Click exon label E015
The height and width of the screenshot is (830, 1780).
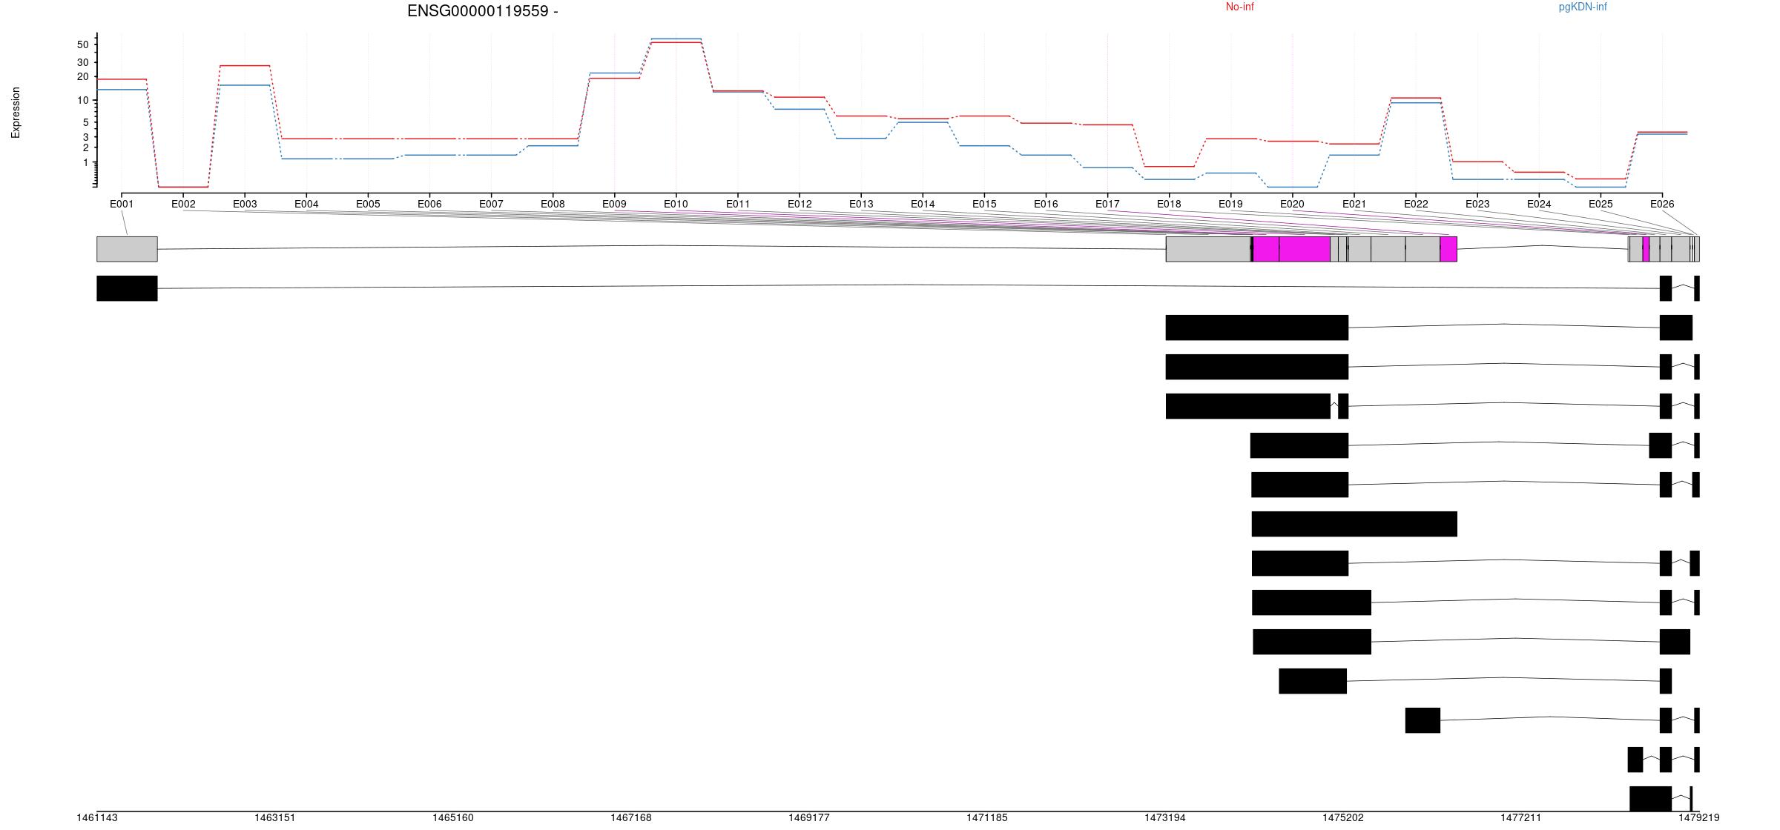984,204
